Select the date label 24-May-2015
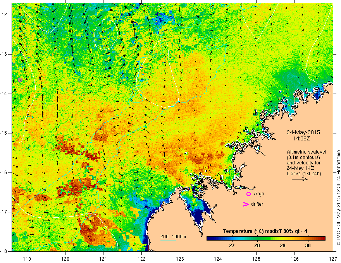This screenshot has height=263, width=341. [x=303, y=132]
